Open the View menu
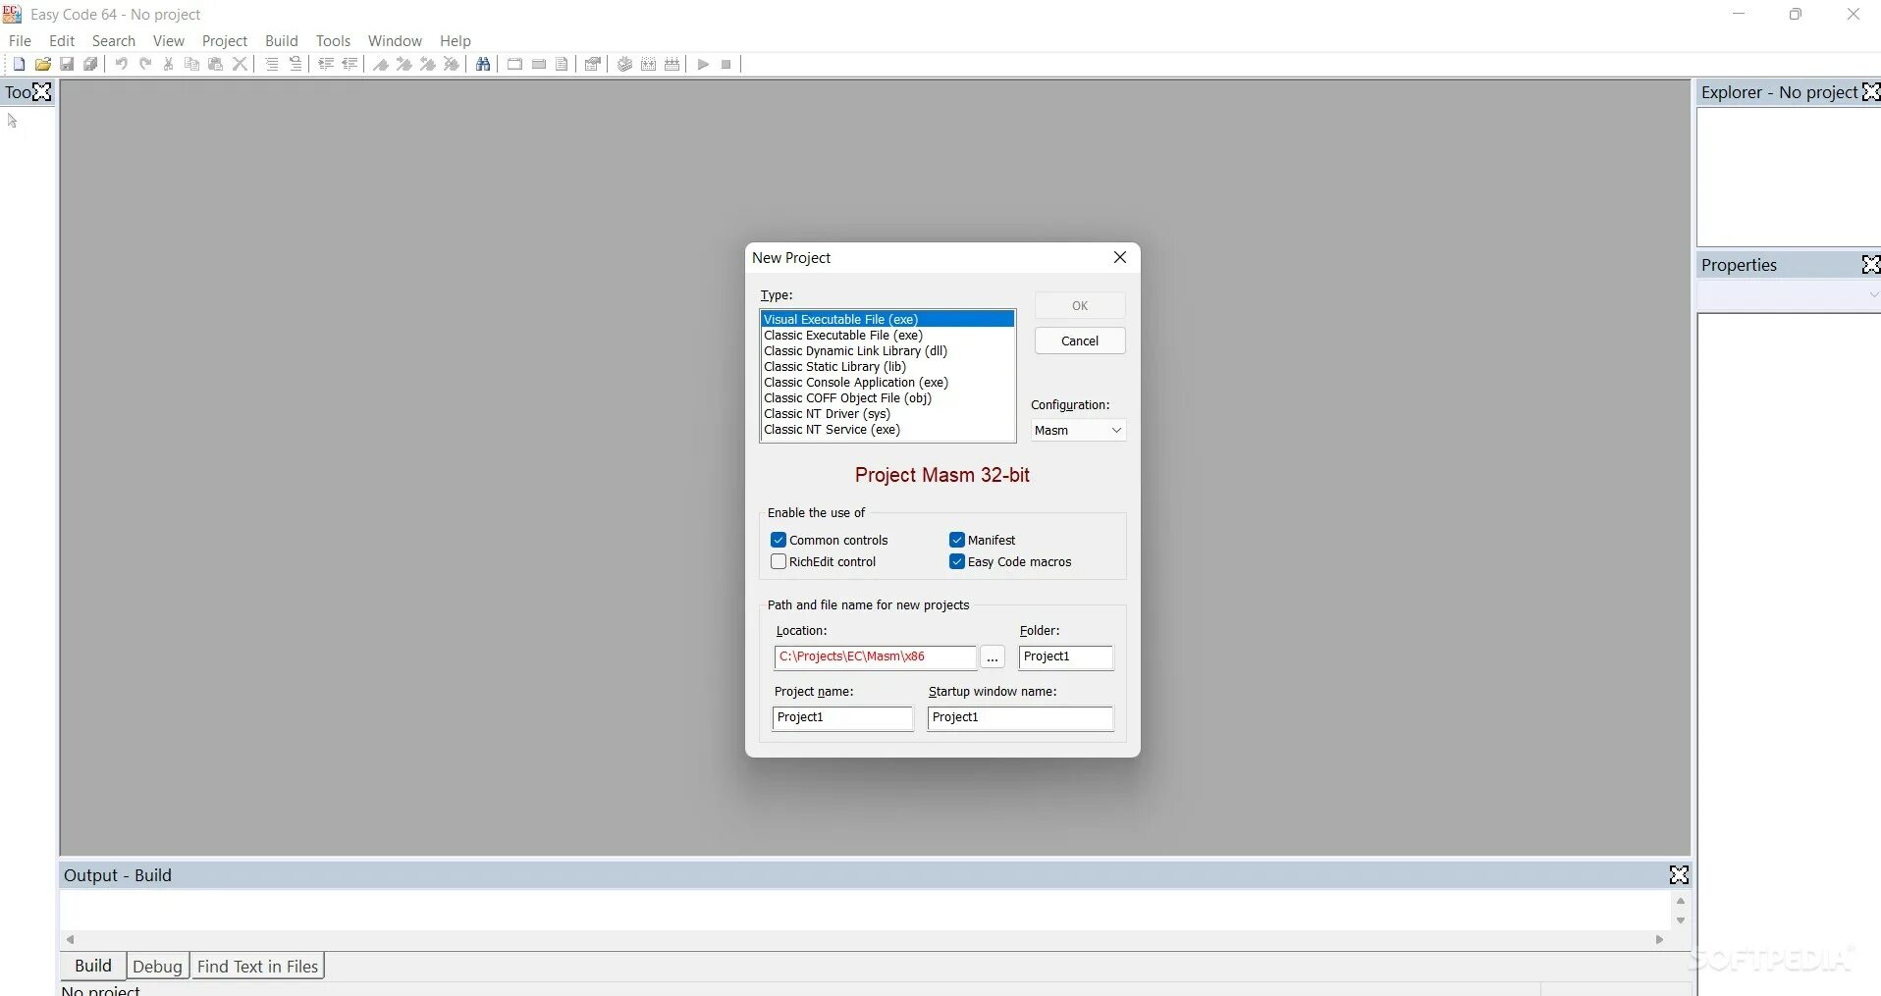The image size is (1881, 996). click(x=169, y=41)
